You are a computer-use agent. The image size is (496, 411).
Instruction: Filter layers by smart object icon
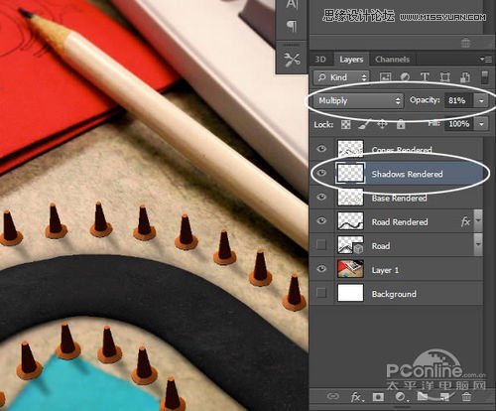pyautogui.click(x=465, y=77)
